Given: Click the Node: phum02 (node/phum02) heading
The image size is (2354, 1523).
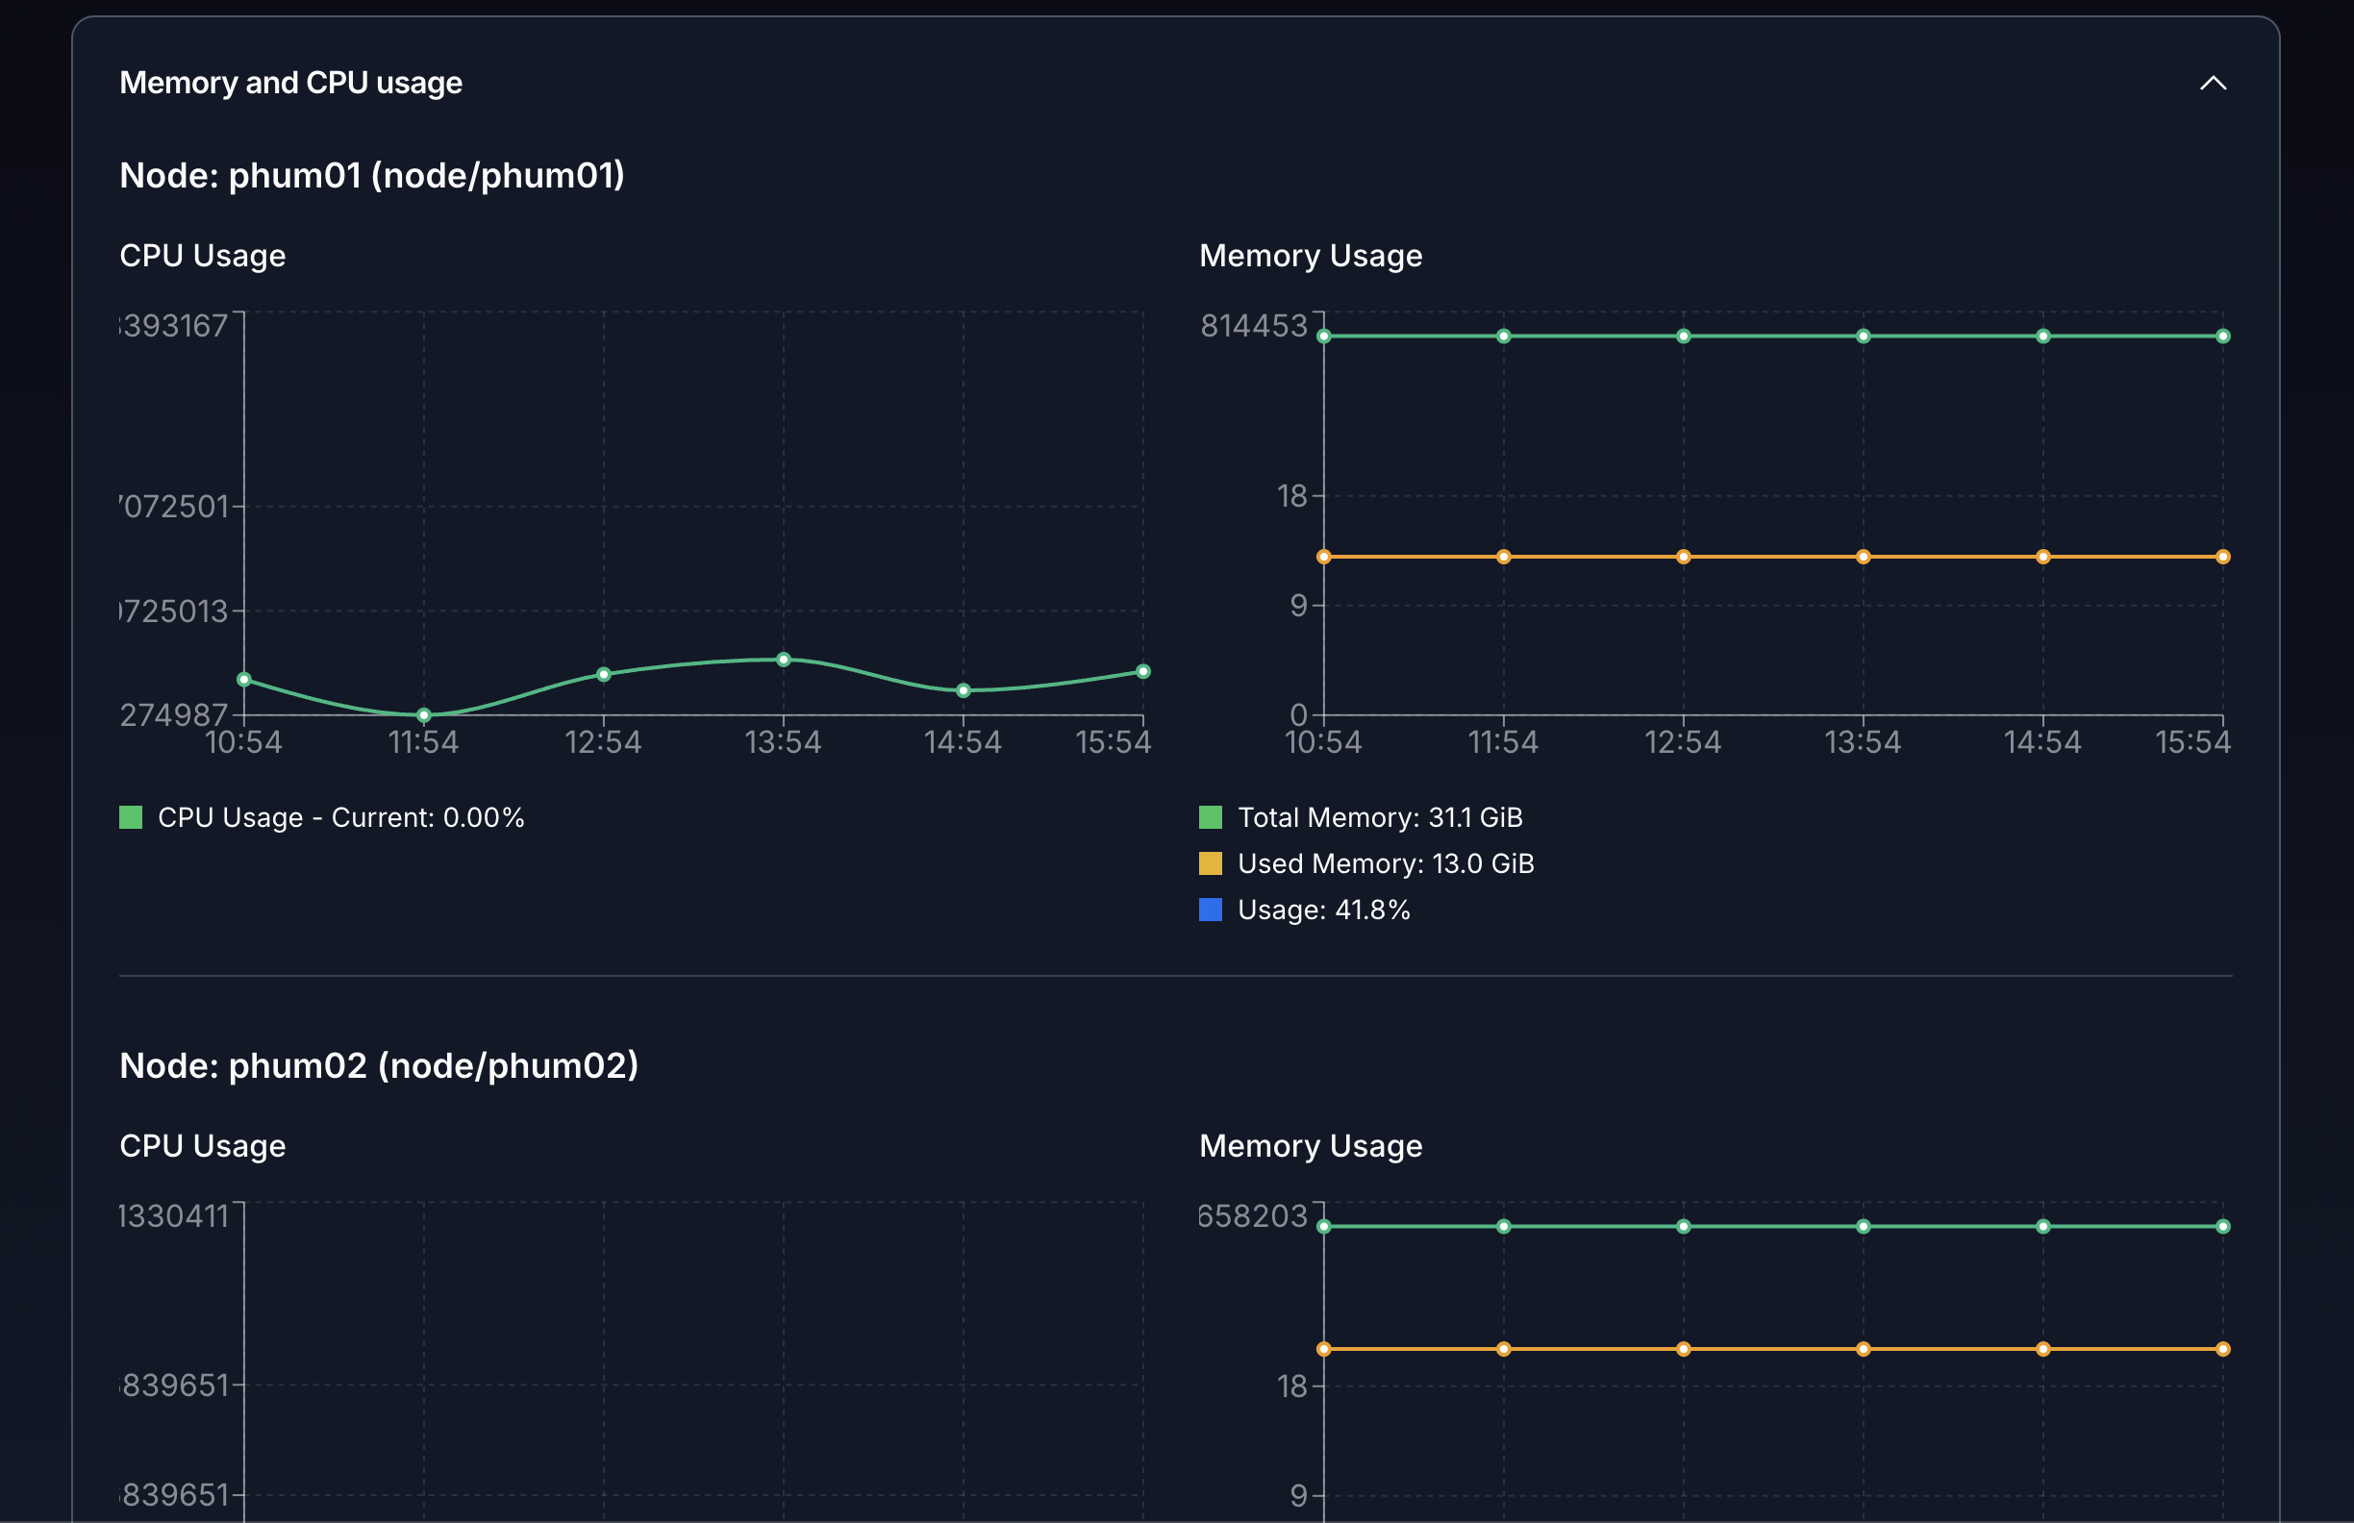Looking at the screenshot, I should [x=379, y=1065].
